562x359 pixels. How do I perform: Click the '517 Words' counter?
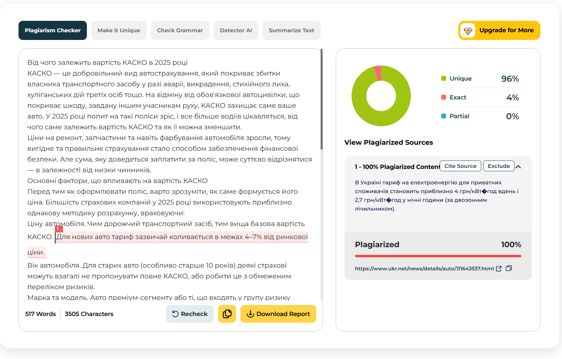40,314
